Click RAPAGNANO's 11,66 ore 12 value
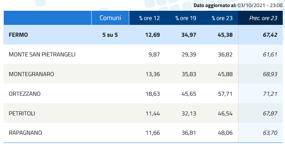The image size is (285, 144). click(153, 133)
